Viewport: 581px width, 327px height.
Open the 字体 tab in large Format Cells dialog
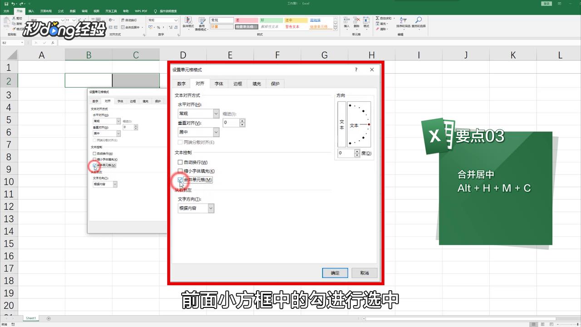coord(219,84)
